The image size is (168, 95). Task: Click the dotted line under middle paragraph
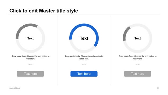click(84, 64)
